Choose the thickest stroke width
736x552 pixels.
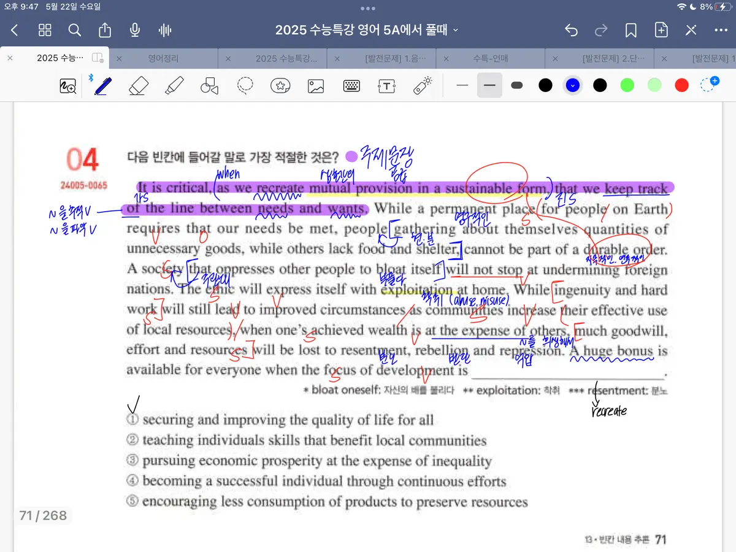(517, 85)
